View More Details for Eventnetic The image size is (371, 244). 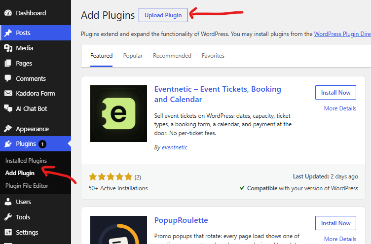coord(340,108)
